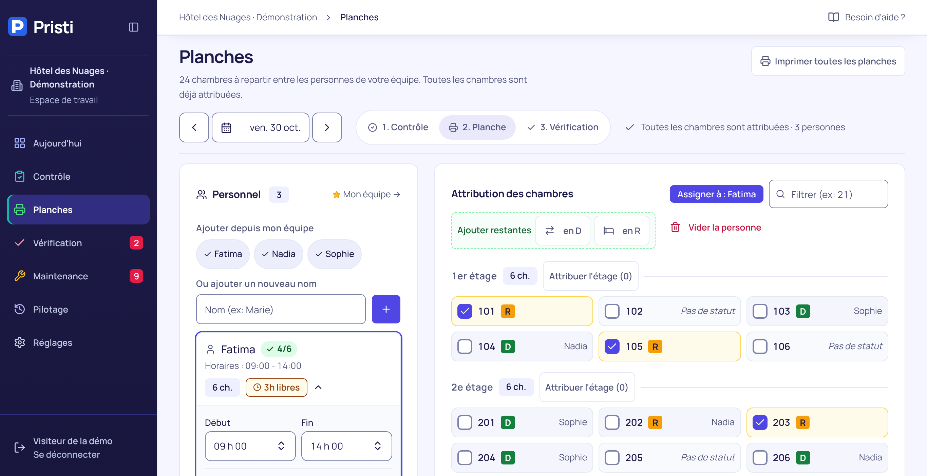Click the Pristi logo icon
927x476 pixels.
pos(18,26)
